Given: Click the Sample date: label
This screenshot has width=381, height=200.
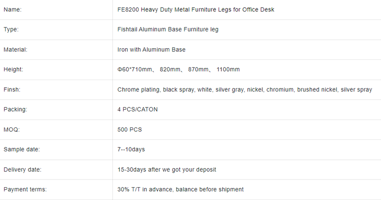Looking at the screenshot, I should click(22, 150).
